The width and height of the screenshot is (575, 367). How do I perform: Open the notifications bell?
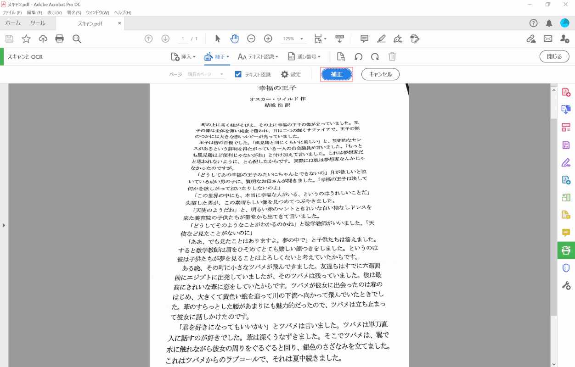tap(549, 23)
